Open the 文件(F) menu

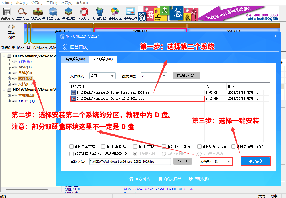[x=6, y=3]
